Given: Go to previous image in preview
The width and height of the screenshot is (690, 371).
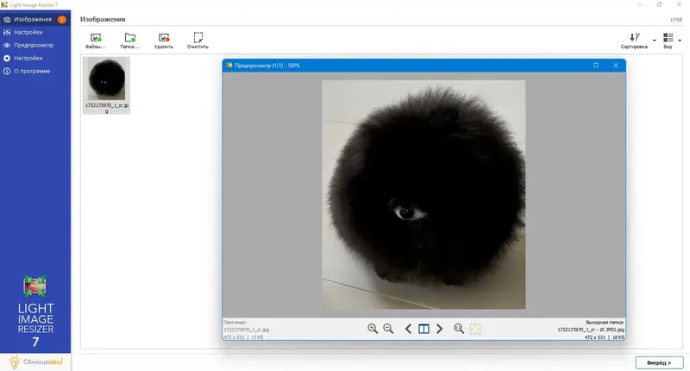Looking at the screenshot, I should 408,329.
